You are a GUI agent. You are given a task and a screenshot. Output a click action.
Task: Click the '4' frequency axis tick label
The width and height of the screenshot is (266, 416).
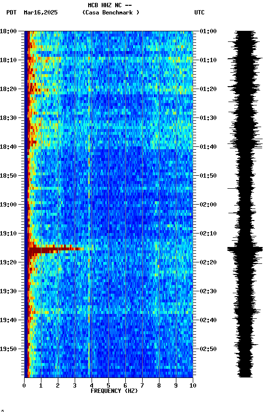(92, 386)
